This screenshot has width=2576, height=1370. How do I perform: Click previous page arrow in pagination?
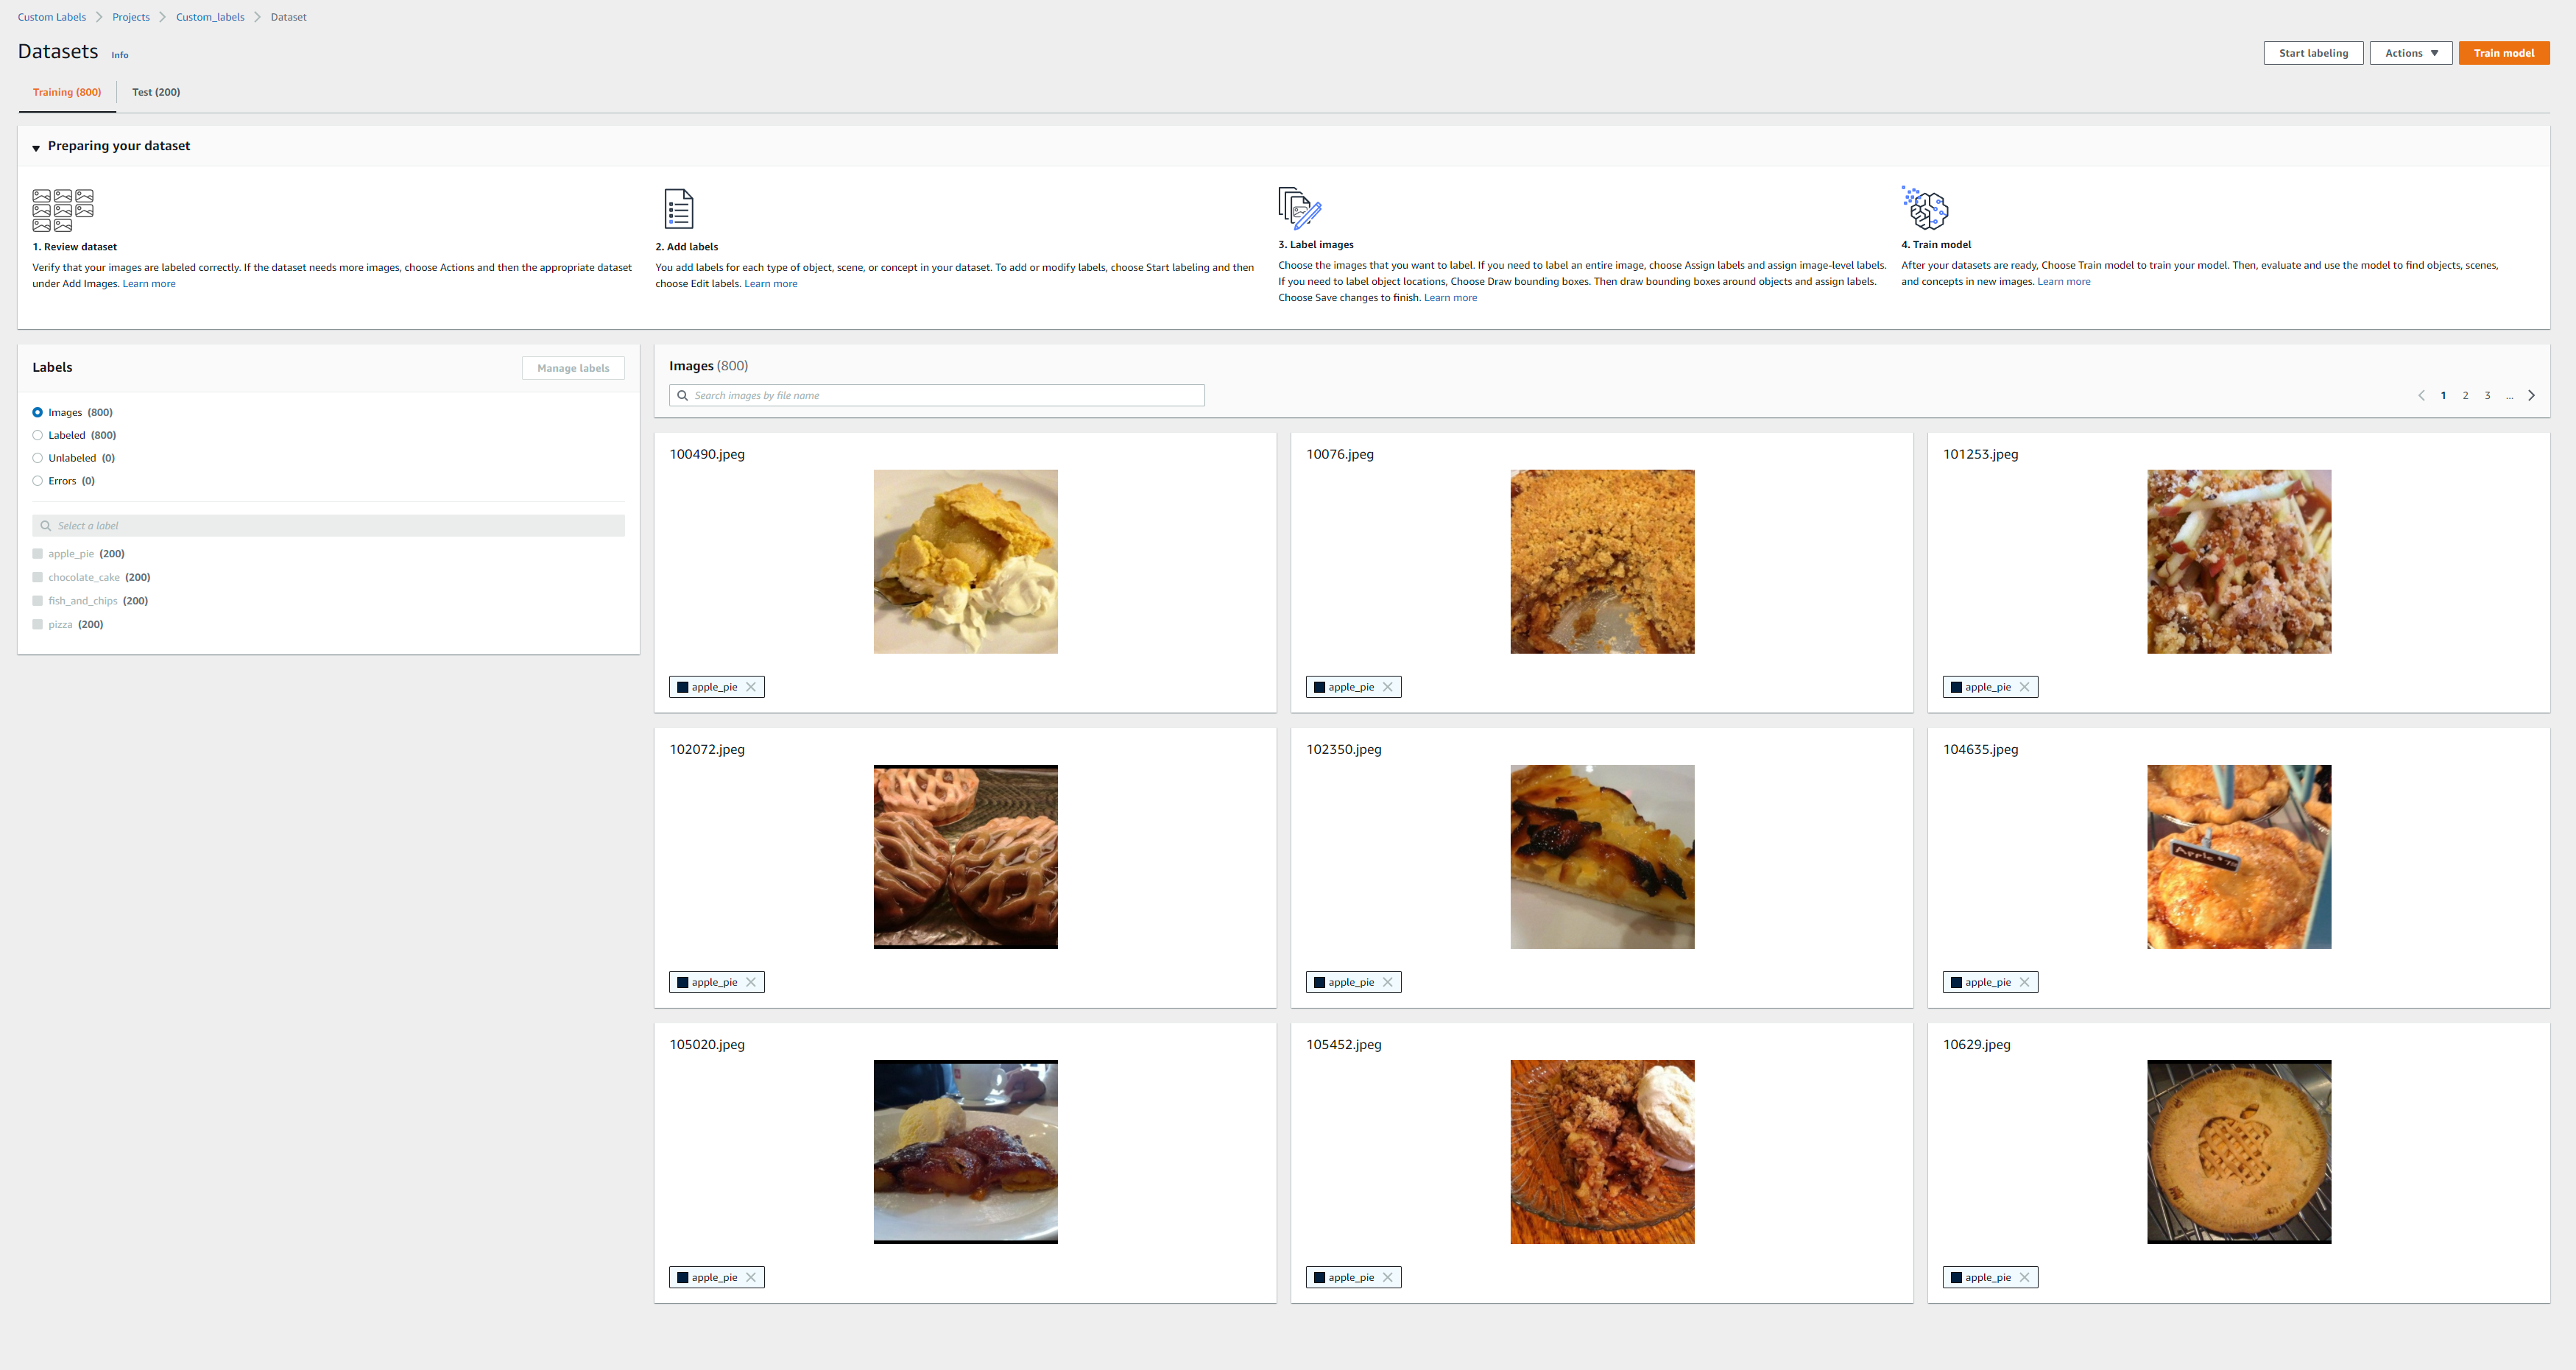pyautogui.click(x=2421, y=396)
